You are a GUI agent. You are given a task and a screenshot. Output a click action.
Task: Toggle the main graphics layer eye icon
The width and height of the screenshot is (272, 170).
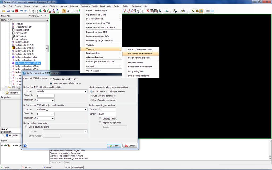tap(6, 145)
